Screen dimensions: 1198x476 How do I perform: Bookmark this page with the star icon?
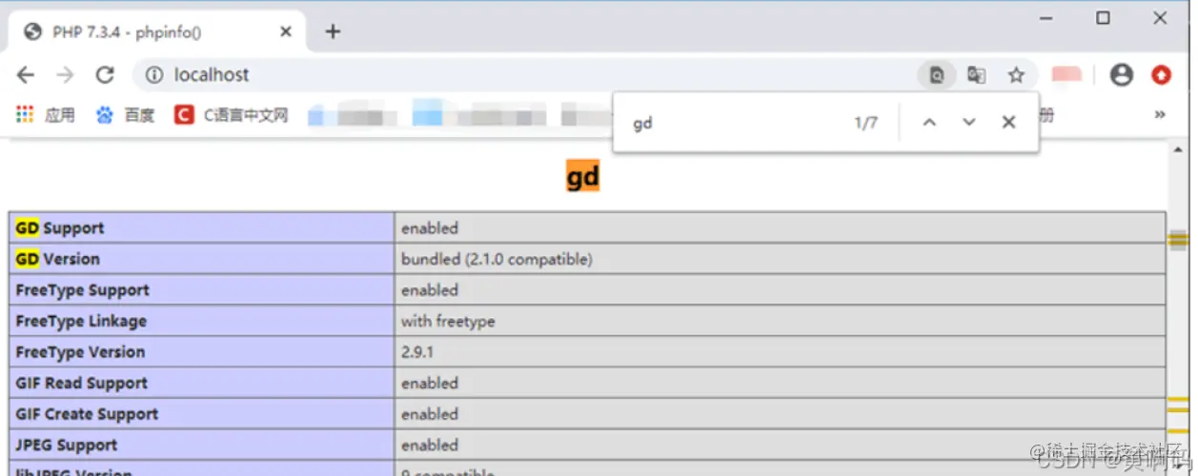coord(1016,75)
